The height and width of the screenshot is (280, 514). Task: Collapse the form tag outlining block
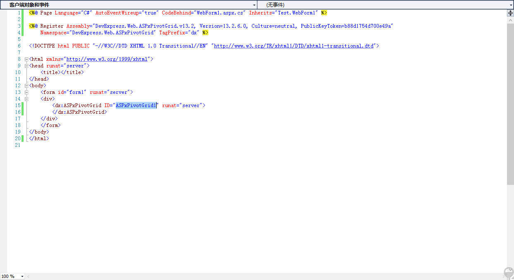pyautogui.click(x=26, y=92)
